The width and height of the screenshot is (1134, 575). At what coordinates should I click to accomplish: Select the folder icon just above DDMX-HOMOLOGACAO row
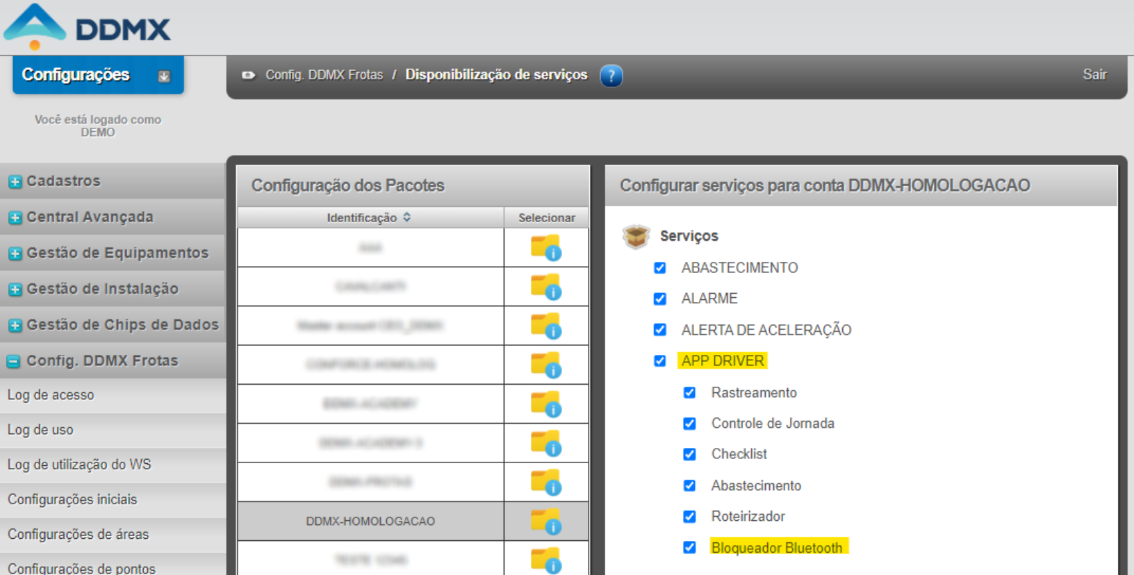click(546, 483)
